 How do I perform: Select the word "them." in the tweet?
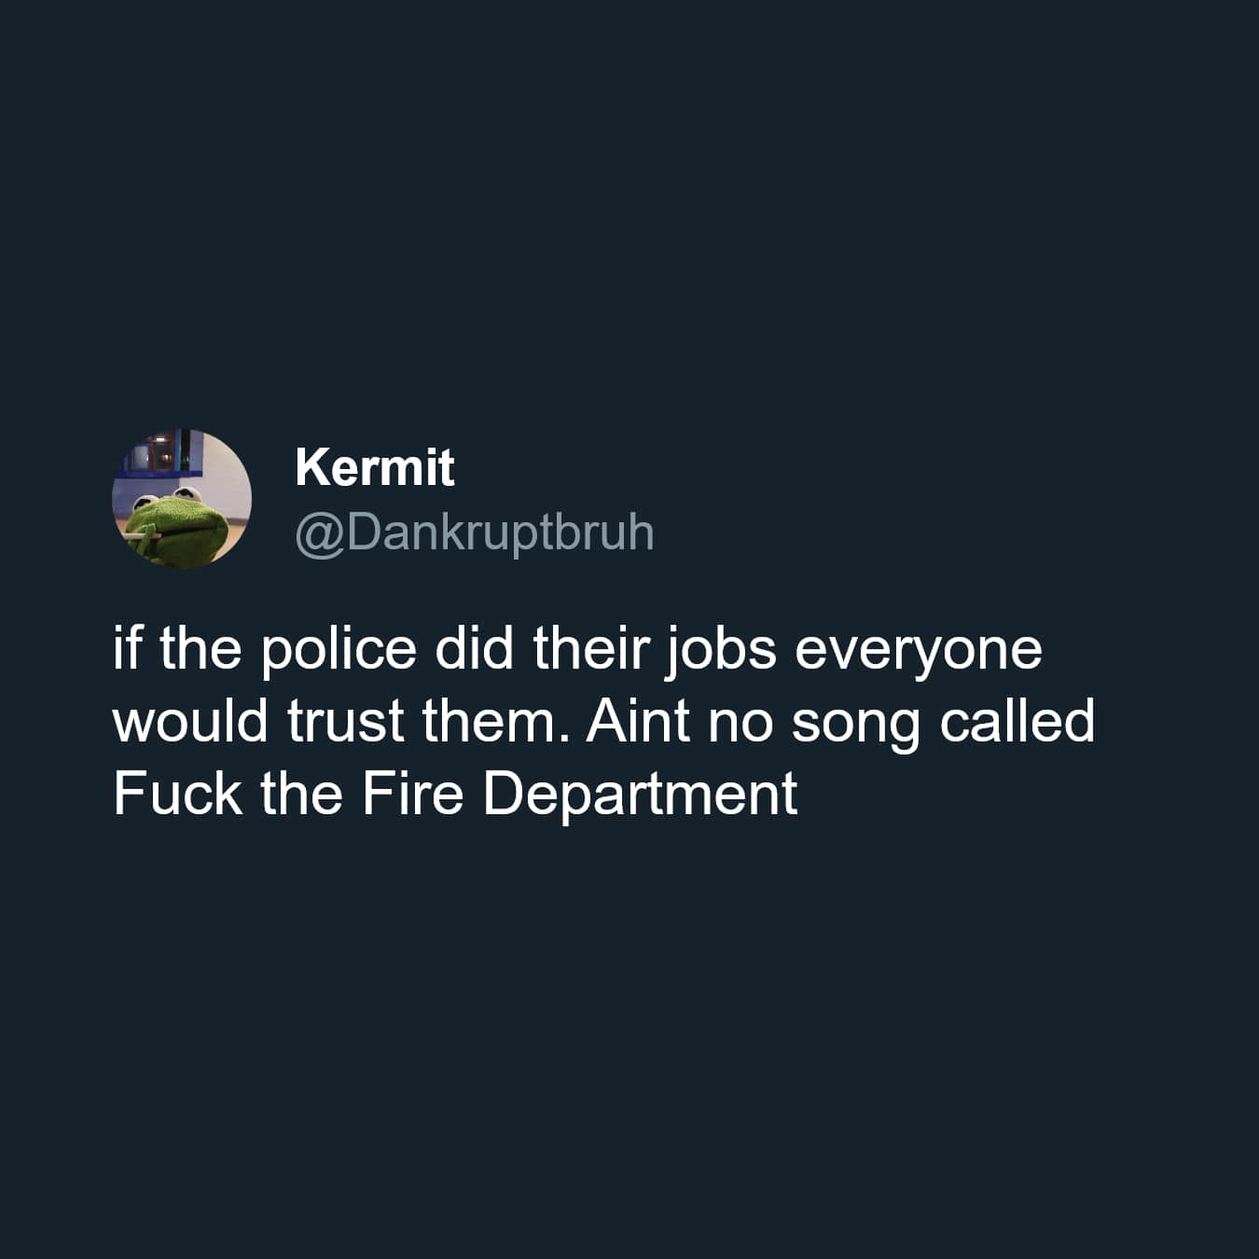coord(495,722)
